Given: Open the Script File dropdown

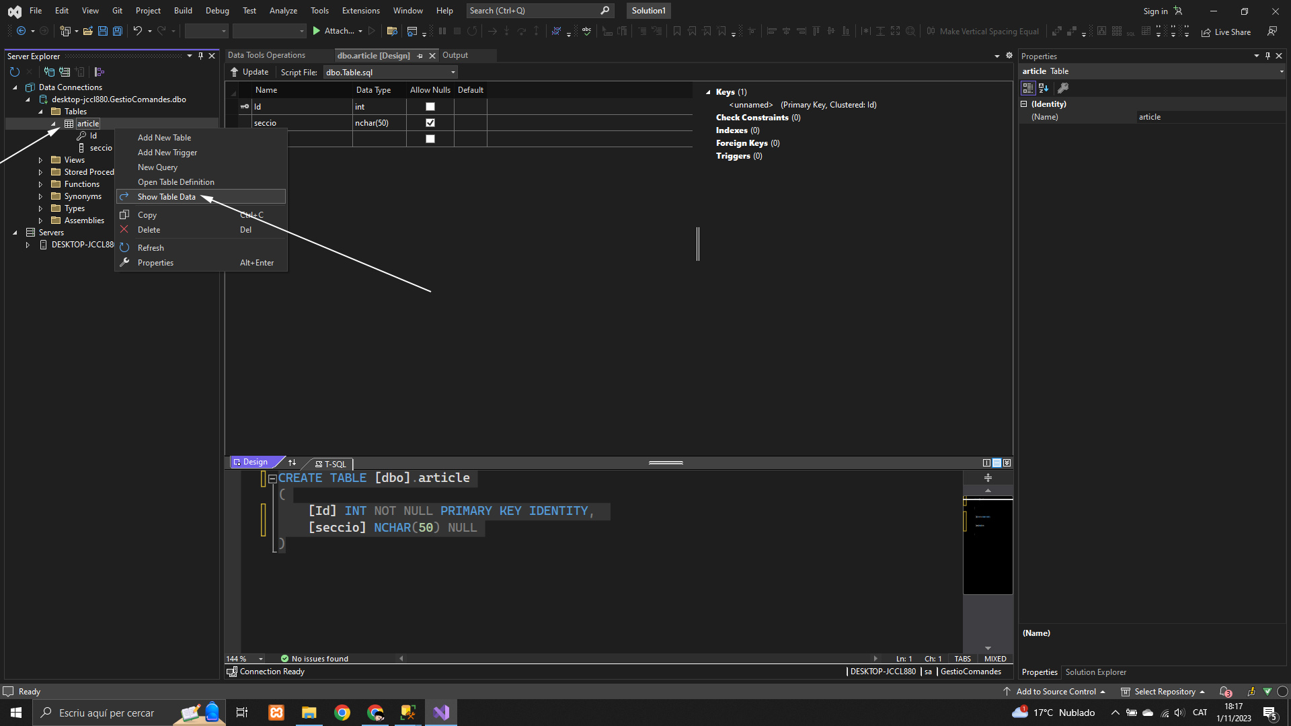Looking at the screenshot, I should click(x=453, y=73).
